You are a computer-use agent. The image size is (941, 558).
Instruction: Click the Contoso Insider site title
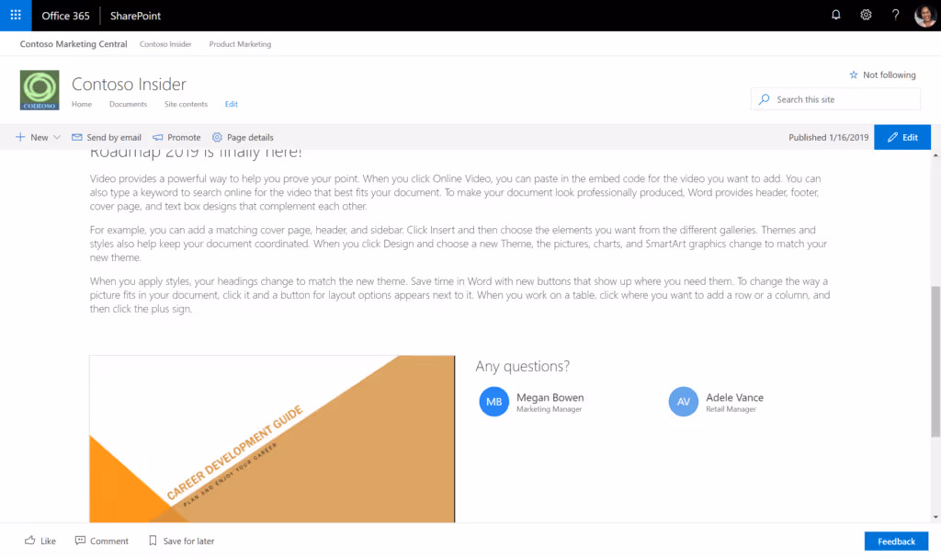tap(129, 84)
